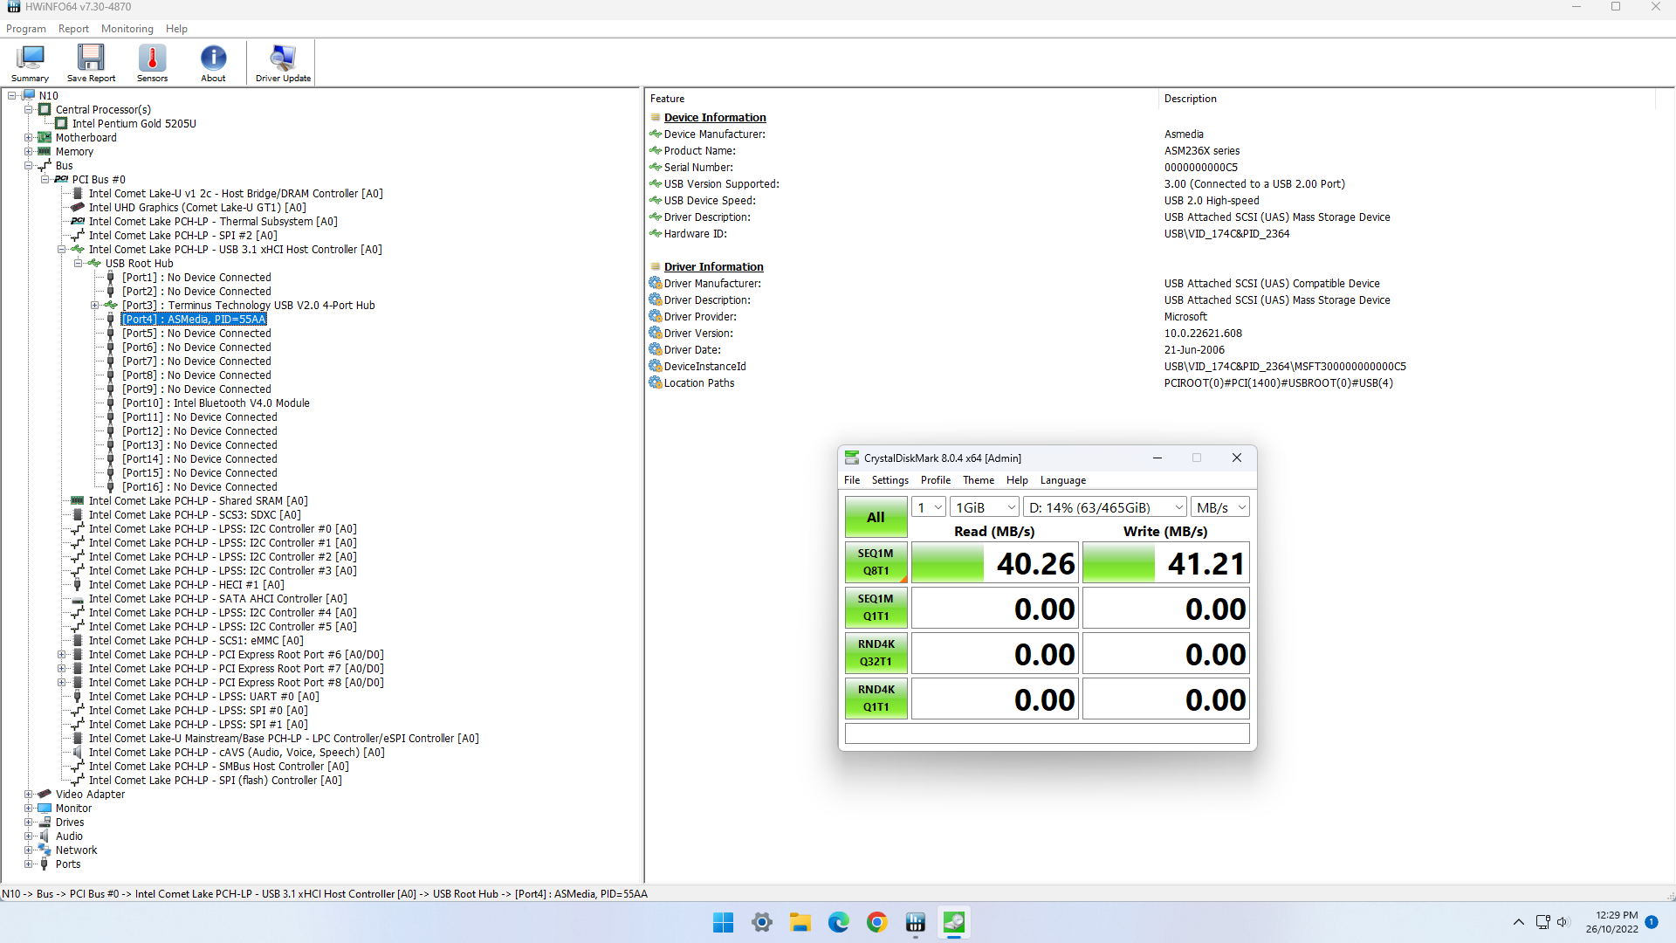Click the Audio speaker tree icon

click(45, 836)
